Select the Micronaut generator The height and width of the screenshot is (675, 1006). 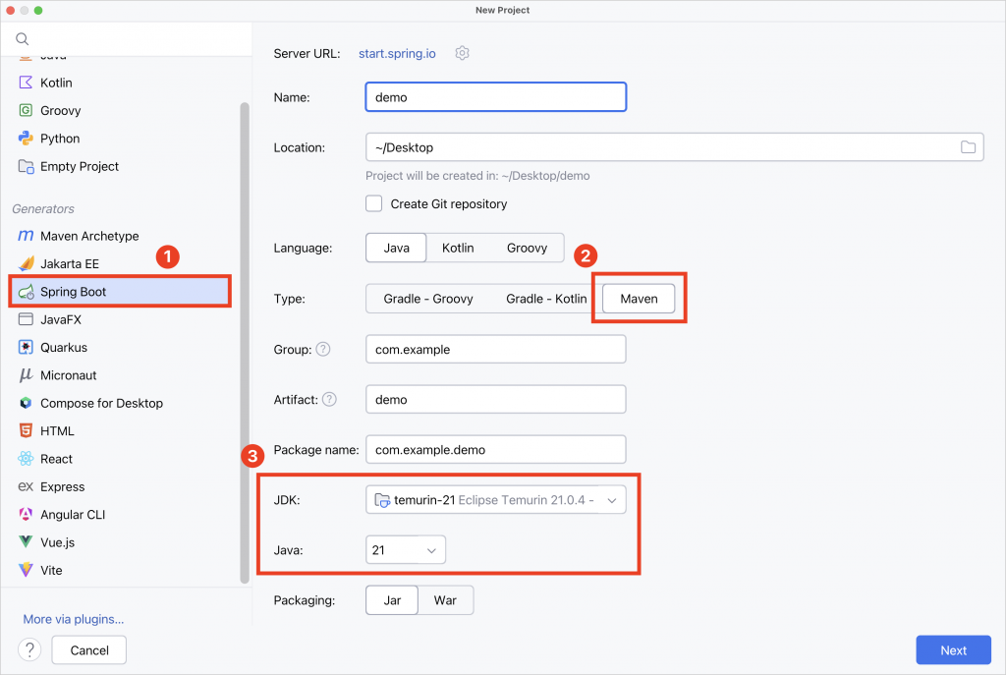click(68, 375)
